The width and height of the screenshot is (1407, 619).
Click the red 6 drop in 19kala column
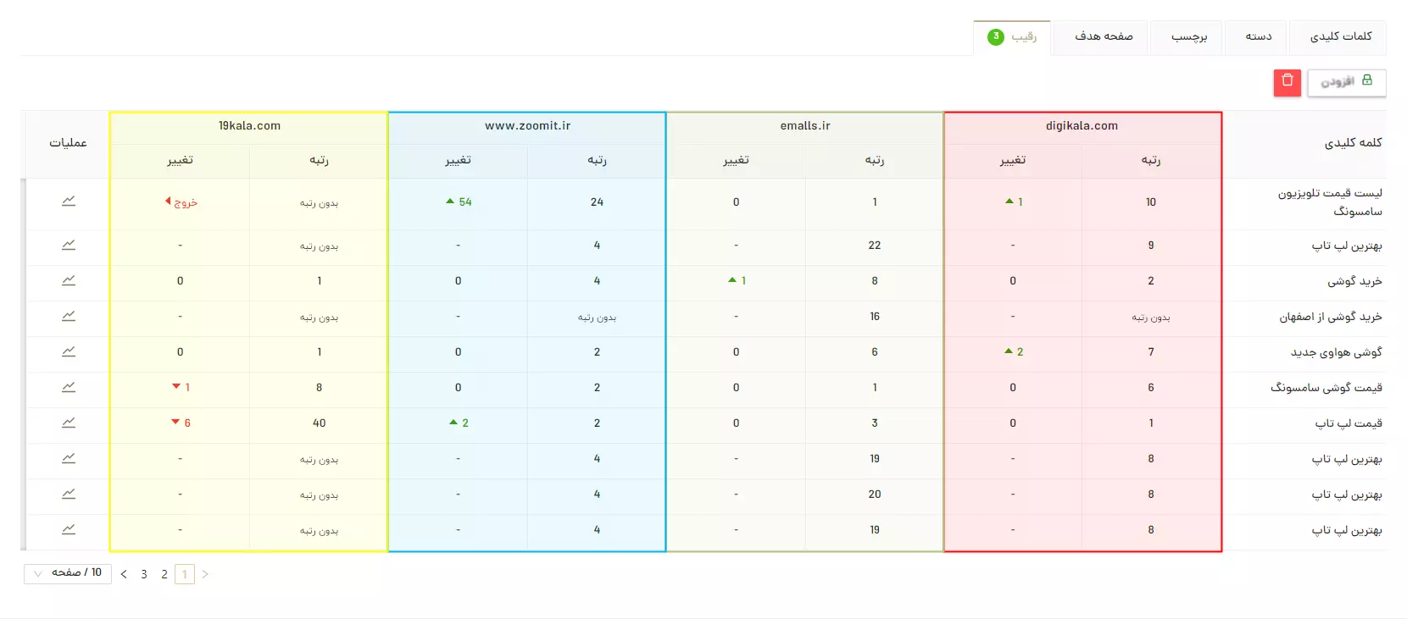click(x=181, y=423)
